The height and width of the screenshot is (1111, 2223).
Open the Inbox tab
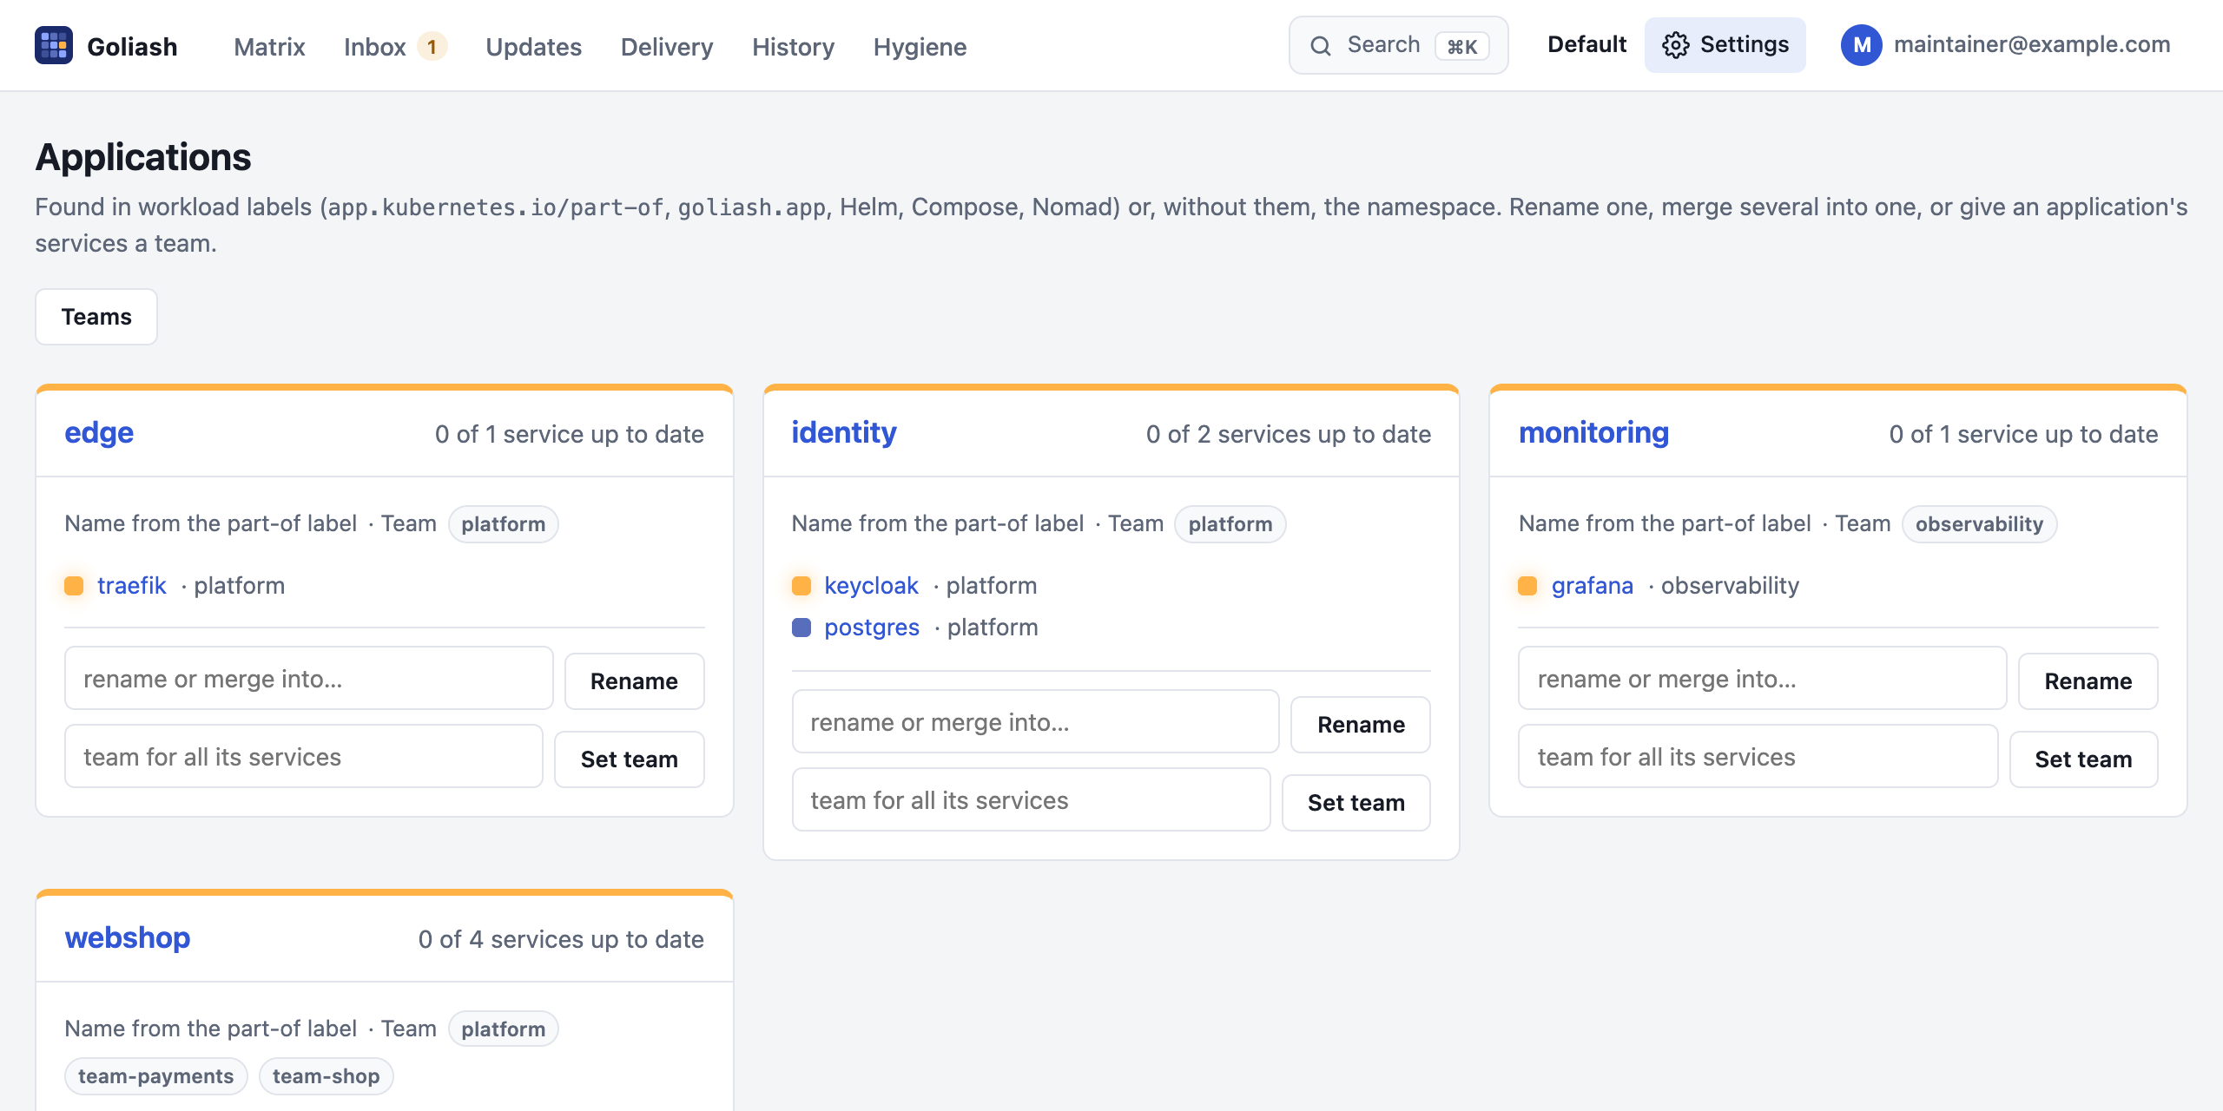374,47
